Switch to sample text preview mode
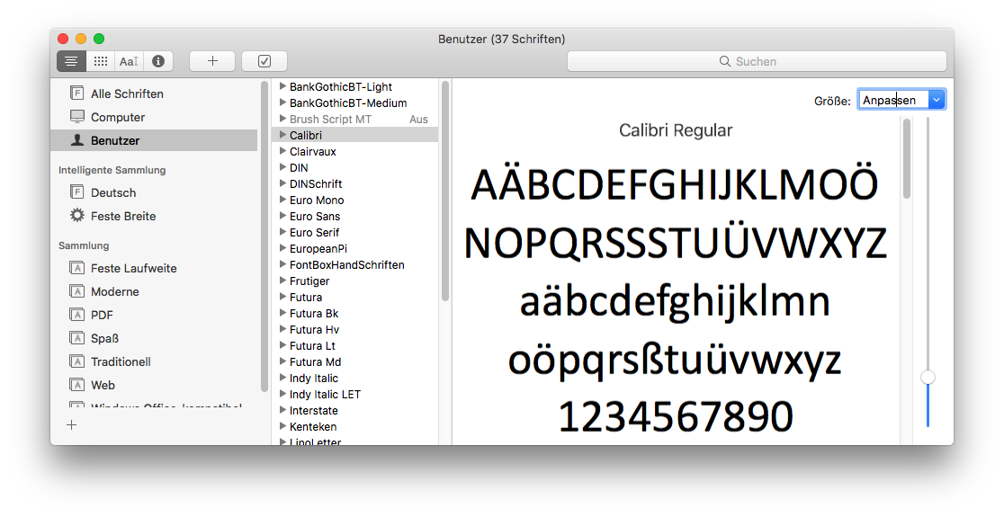Screen dimensions: 1004x517 (x=72, y=61)
